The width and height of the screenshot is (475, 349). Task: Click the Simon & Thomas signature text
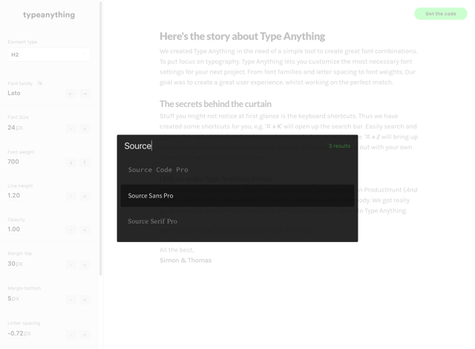coord(186,260)
